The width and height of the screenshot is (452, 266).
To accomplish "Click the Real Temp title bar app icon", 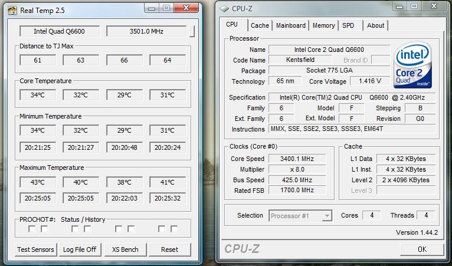I will click(12, 11).
